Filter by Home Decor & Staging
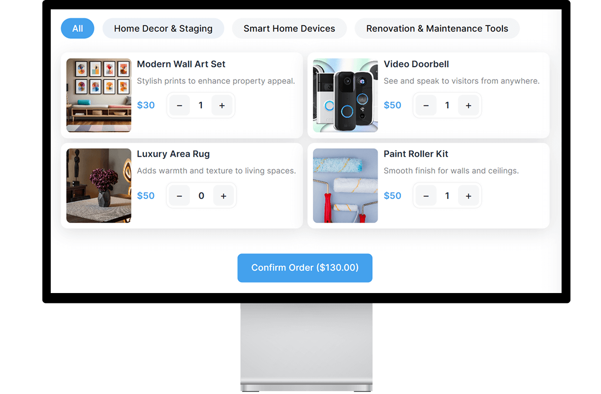The image size is (601, 394). tap(163, 29)
